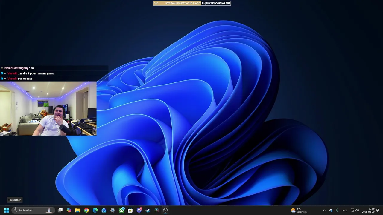Open Microsoft Store from the taskbar
Image resolution: width=383 pixels, height=215 pixels.
tap(130, 210)
